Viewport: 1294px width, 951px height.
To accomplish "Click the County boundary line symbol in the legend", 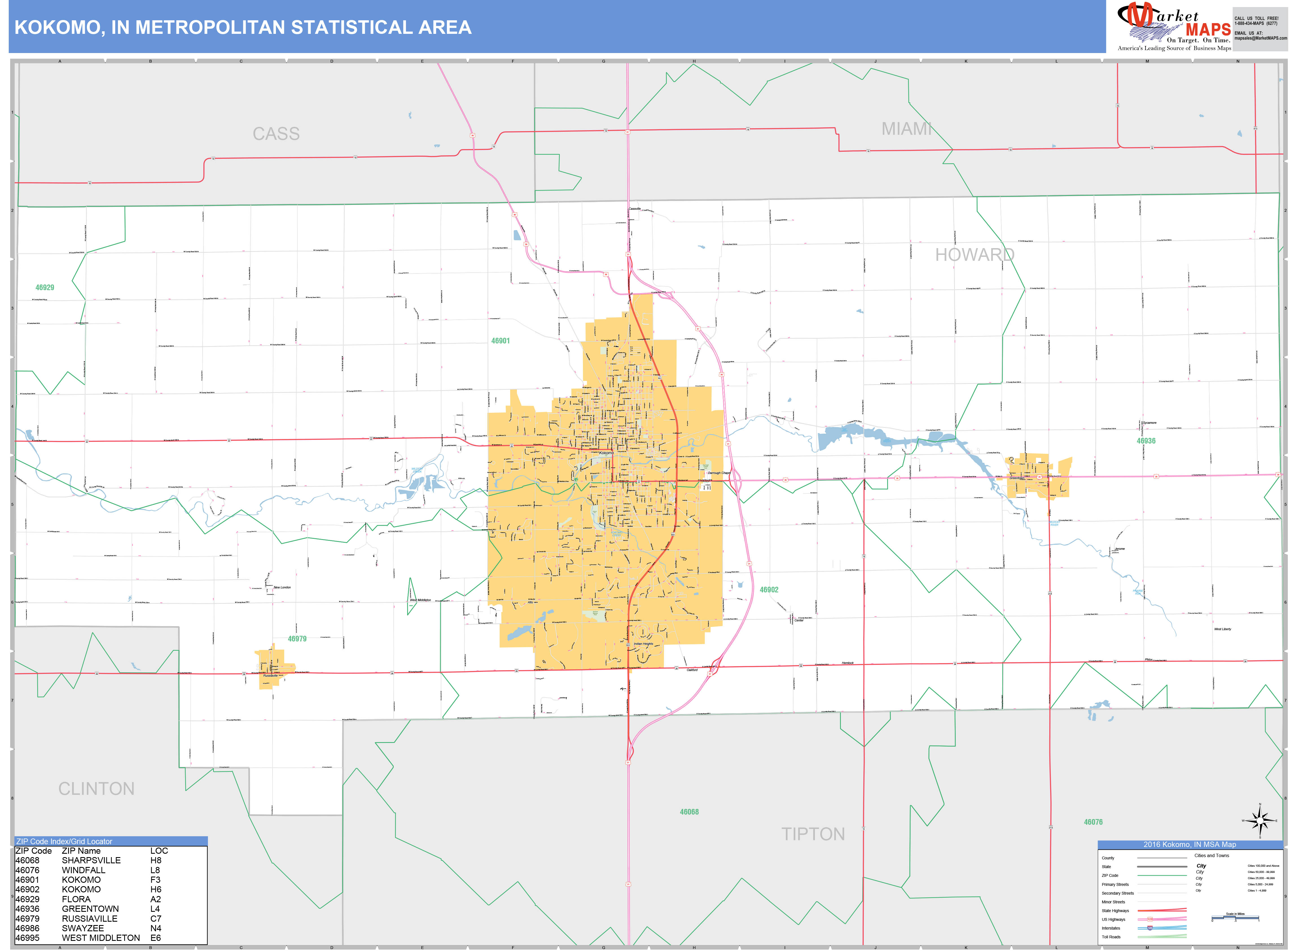I will point(1163,858).
